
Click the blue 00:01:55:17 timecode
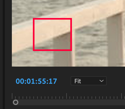point(36,81)
